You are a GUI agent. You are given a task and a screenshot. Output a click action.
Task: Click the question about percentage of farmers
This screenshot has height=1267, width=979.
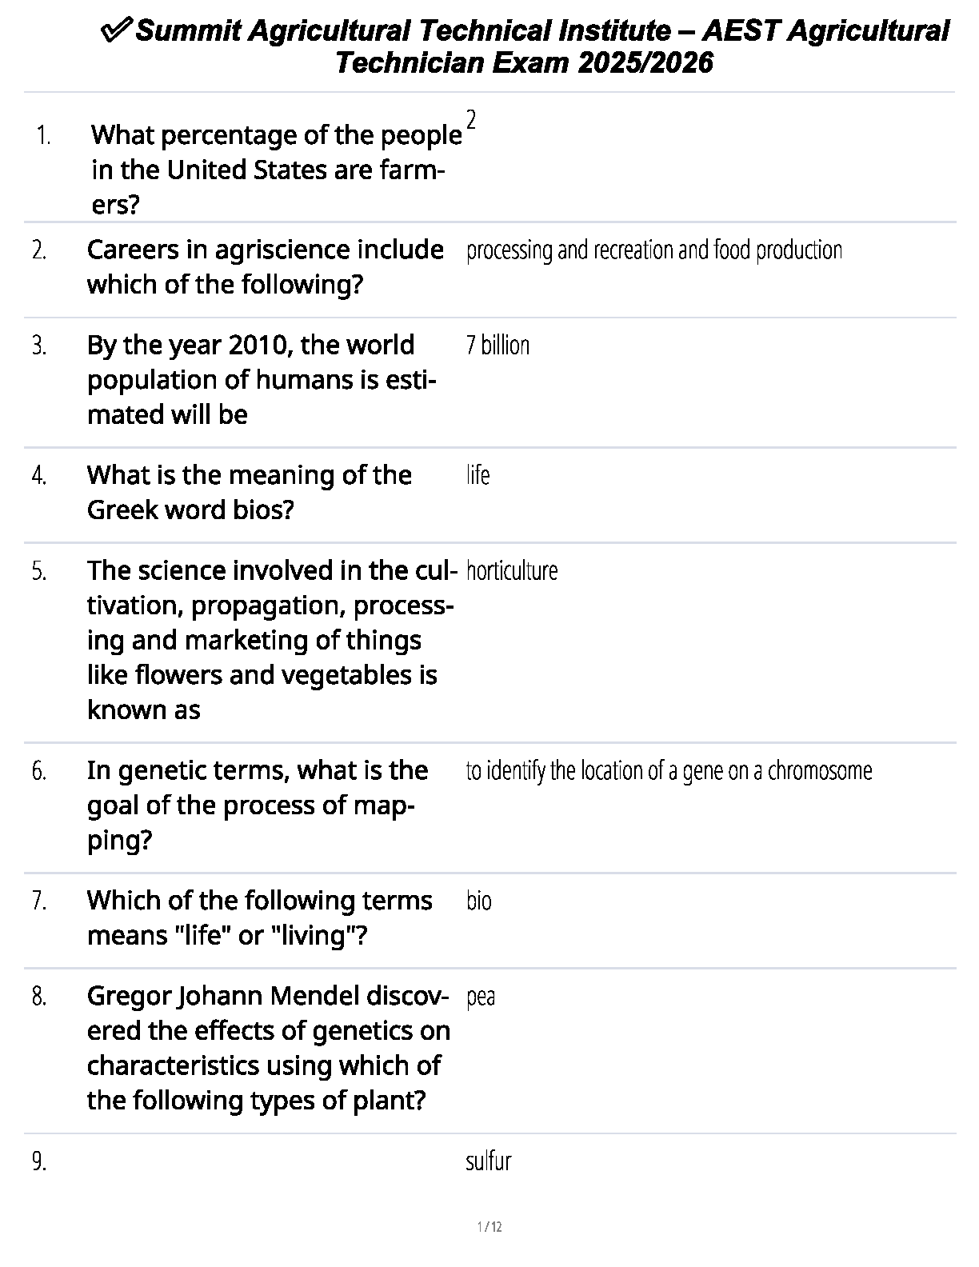[275, 170]
